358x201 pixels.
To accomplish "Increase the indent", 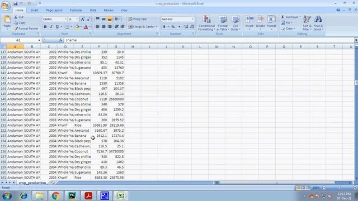I will pyautogui.click(x=123, y=27).
